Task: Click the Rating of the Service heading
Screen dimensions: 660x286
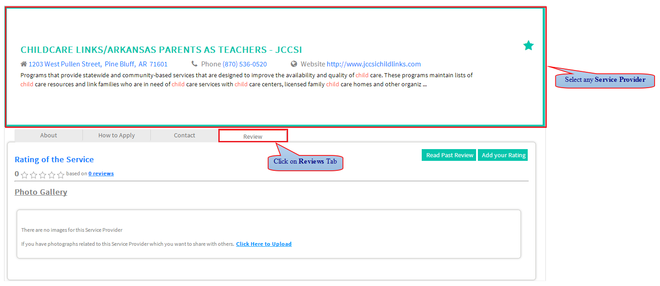Action: (54, 159)
